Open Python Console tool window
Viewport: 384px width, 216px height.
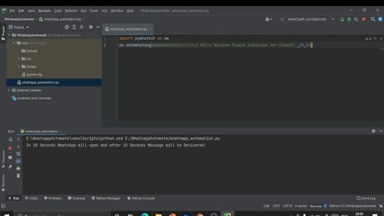[x=141, y=199]
